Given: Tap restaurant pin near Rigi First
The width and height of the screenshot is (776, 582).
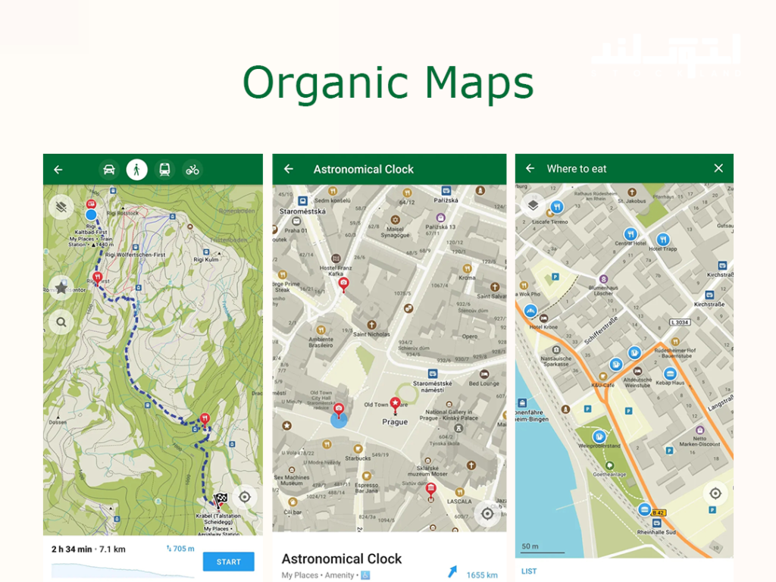Looking at the screenshot, I should (98, 278).
